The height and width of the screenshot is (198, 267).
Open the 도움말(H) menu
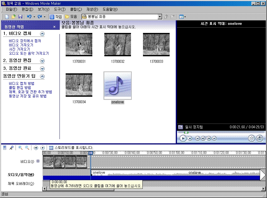coord(110,9)
